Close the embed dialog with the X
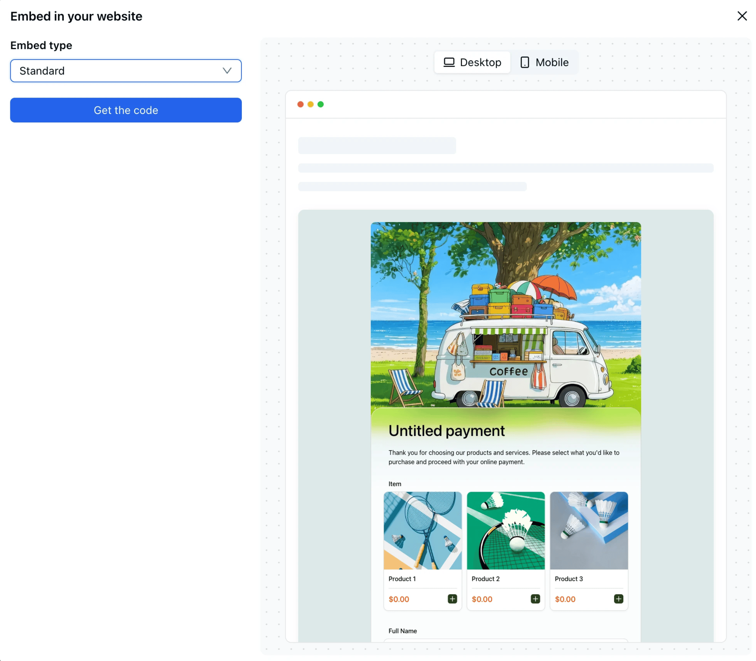The width and height of the screenshot is (756, 661). click(742, 16)
